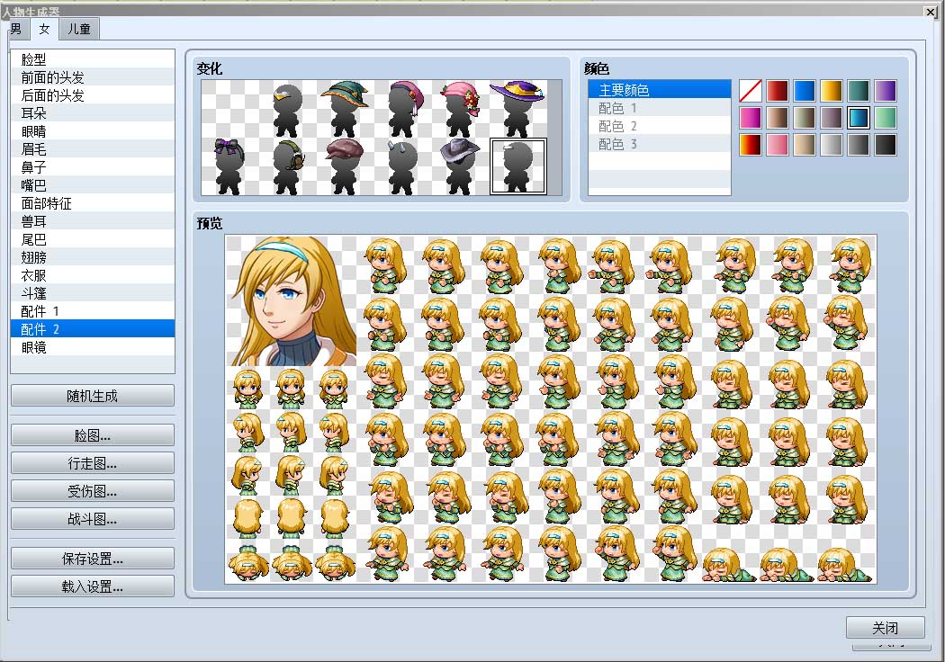Select 兽耳 in the parts list
The height and width of the screenshot is (662, 945).
[x=93, y=221]
